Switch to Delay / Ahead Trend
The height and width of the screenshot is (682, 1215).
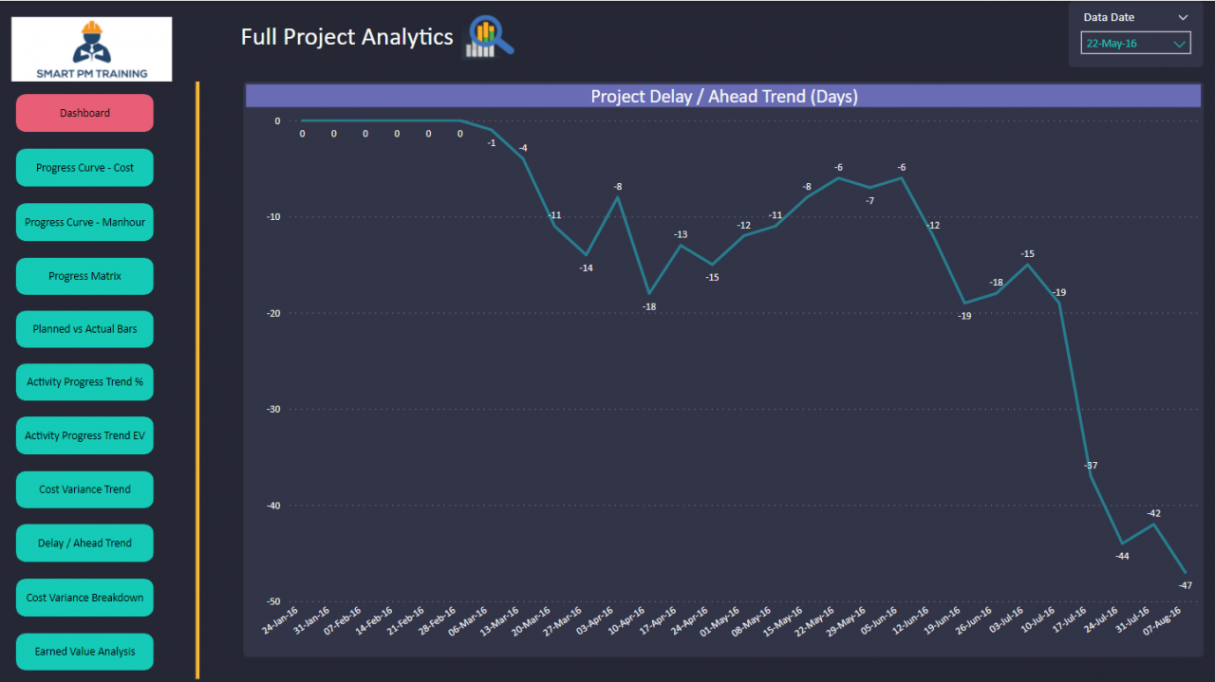click(x=84, y=544)
